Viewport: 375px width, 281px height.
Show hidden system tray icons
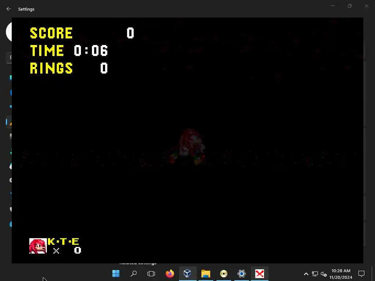tap(306, 274)
